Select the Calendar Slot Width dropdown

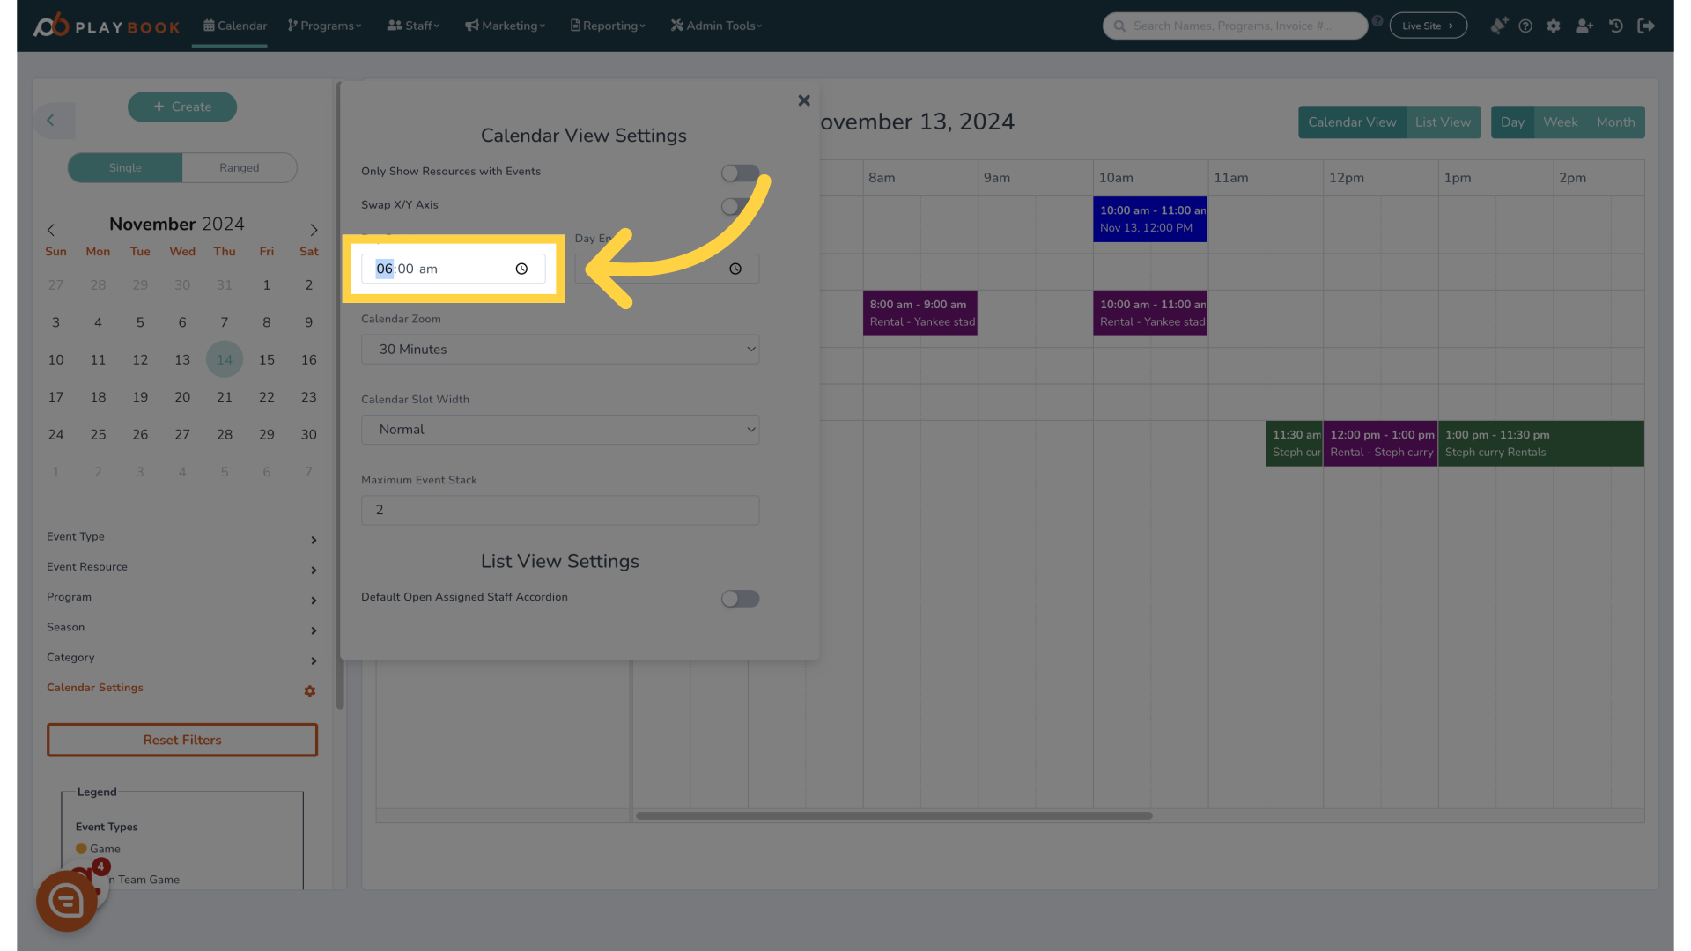point(560,430)
